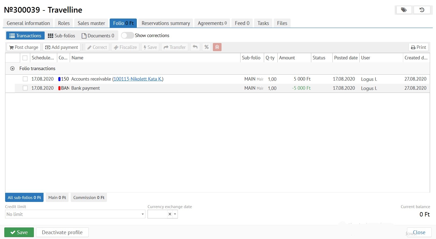
Task: Open the Currency exchange date dropdown arrow
Action: (175, 214)
